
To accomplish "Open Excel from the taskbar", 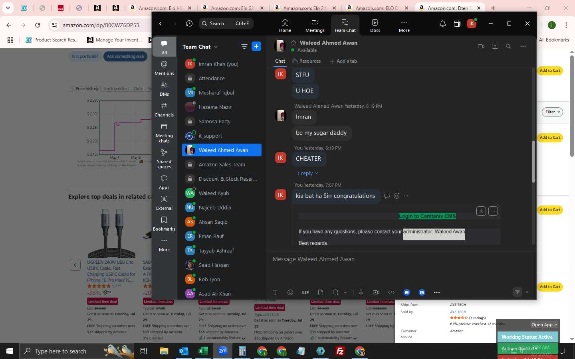I will (x=203, y=351).
